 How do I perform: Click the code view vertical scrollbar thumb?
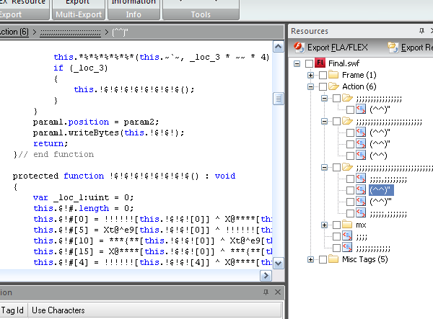point(279,99)
